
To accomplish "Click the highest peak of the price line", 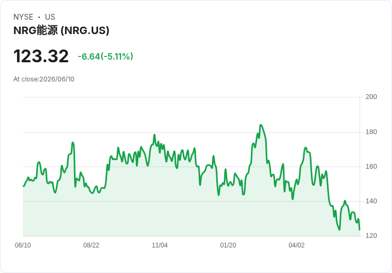I will (x=261, y=125).
